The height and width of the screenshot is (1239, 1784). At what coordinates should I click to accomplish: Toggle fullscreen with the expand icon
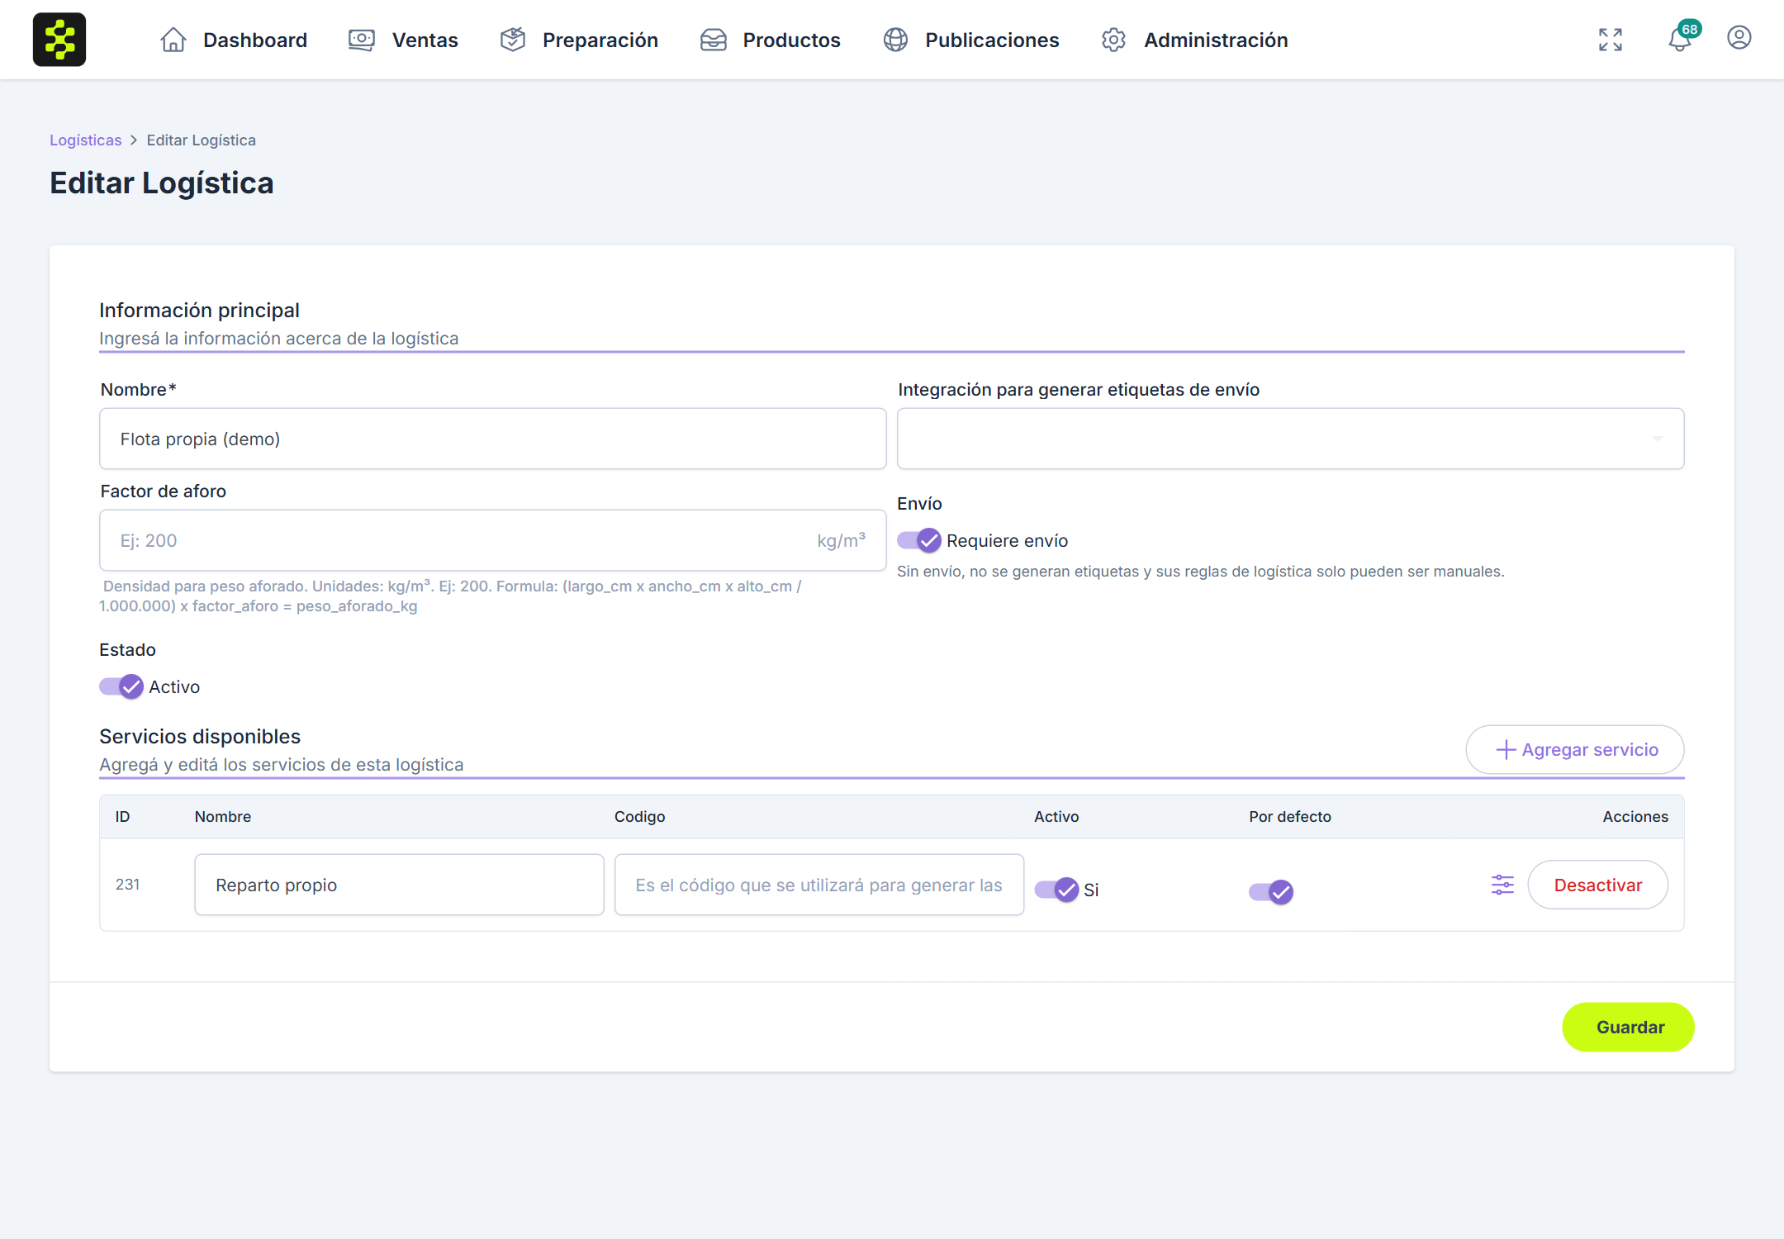tap(1611, 40)
